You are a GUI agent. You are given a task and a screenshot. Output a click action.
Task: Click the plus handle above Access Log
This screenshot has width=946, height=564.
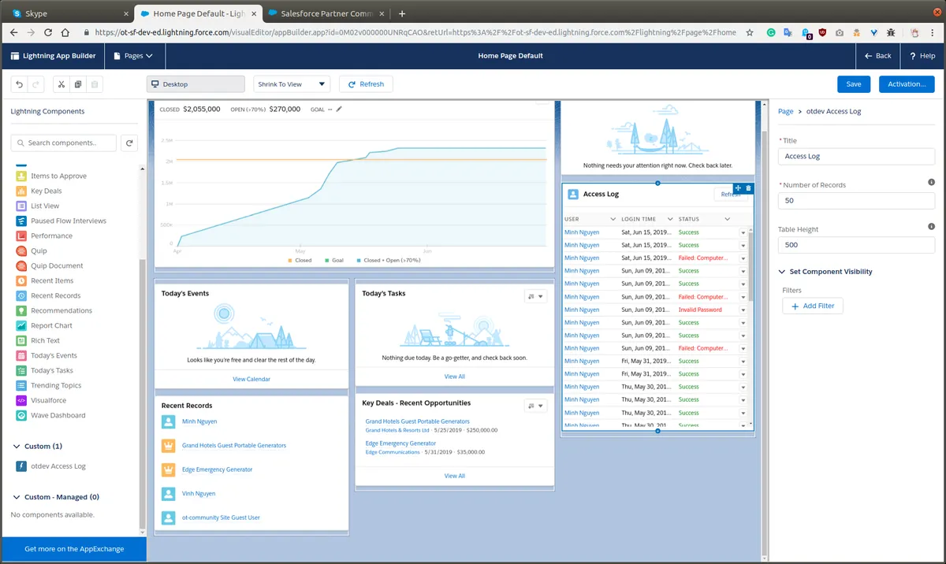(x=657, y=183)
